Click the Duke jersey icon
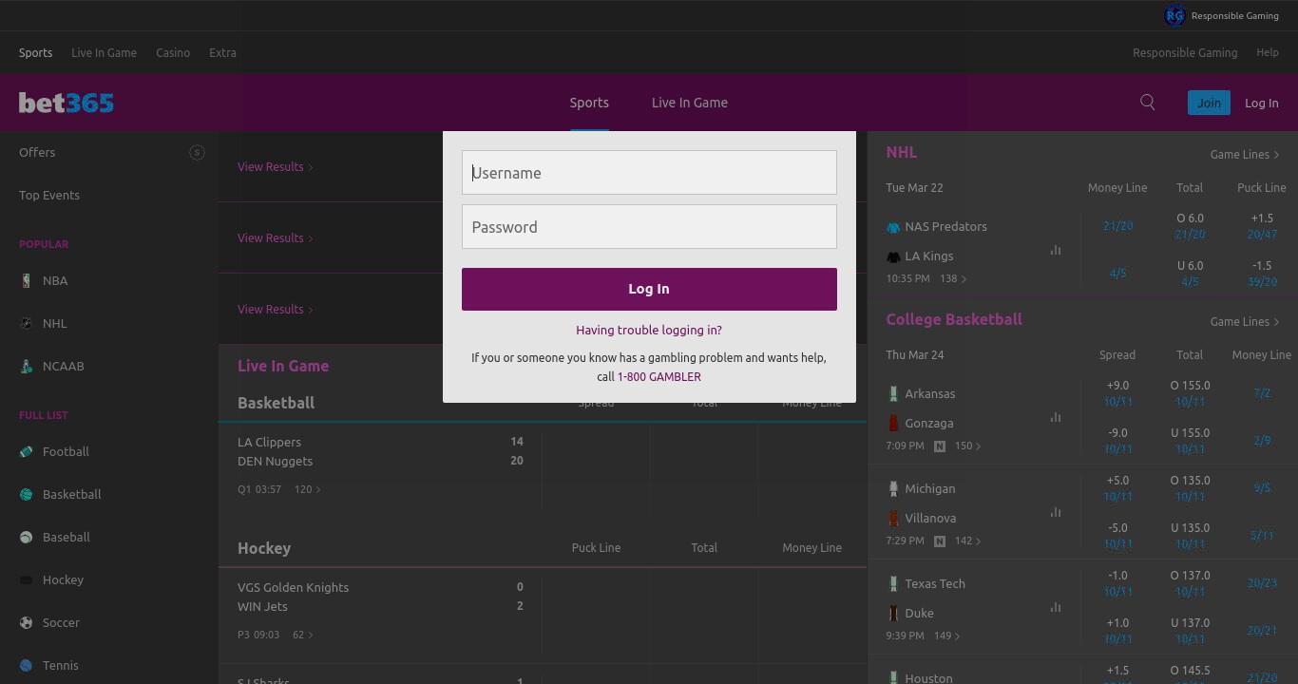This screenshot has width=1298, height=684. coord(893,613)
